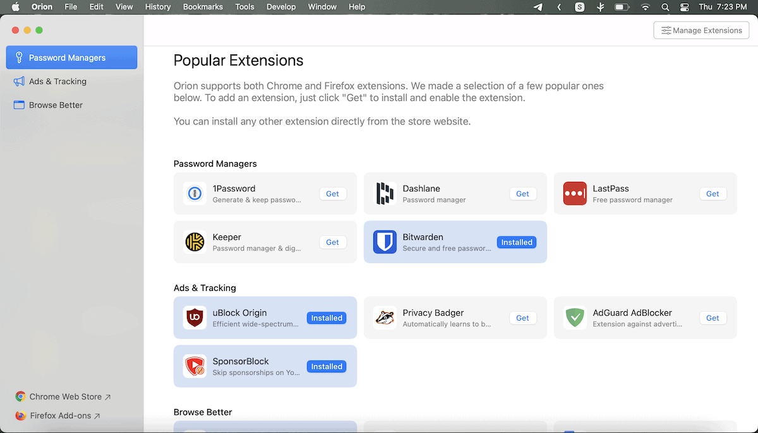The width and height of the screenshot is (758, 433).
Task: Click Installed button for uBlock Origin
Action: 327,318
